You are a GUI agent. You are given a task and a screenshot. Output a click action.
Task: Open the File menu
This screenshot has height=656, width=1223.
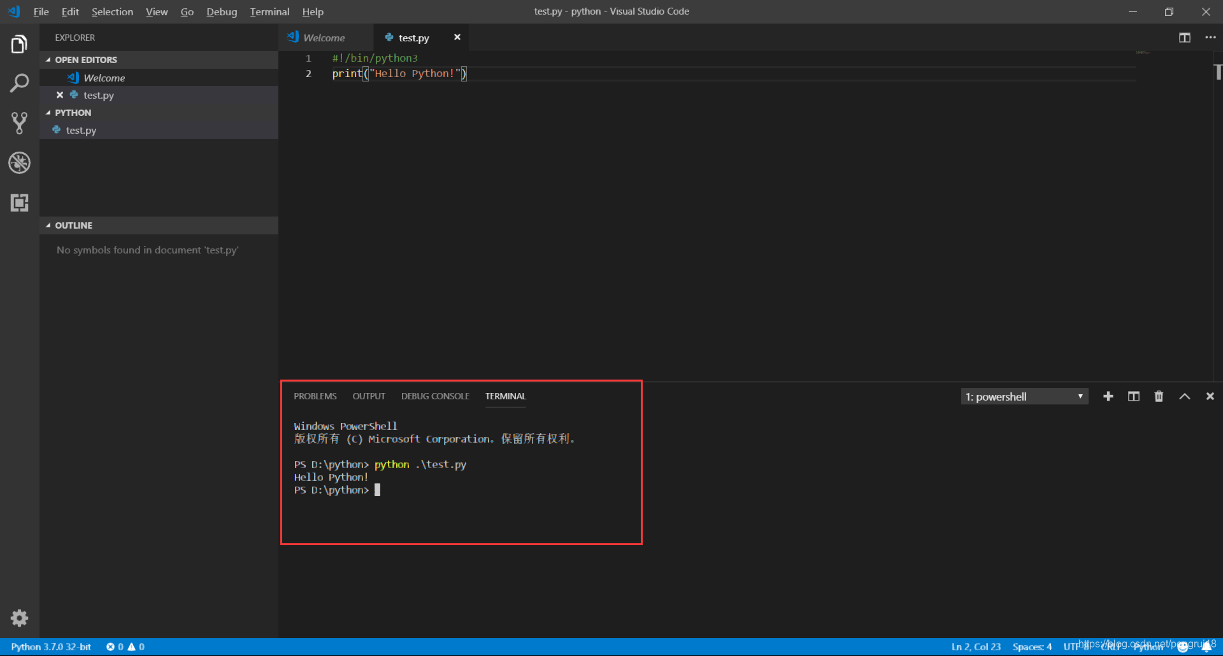[x=41, y=11]
